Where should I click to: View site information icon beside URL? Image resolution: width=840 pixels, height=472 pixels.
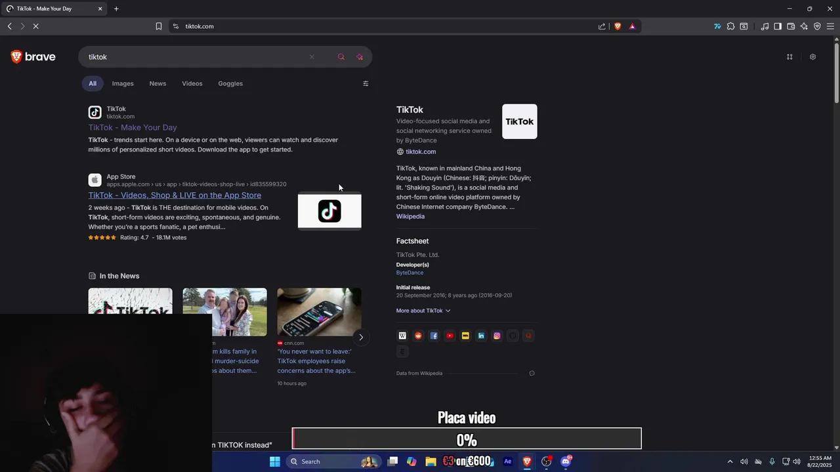click(x=175, y=26)
